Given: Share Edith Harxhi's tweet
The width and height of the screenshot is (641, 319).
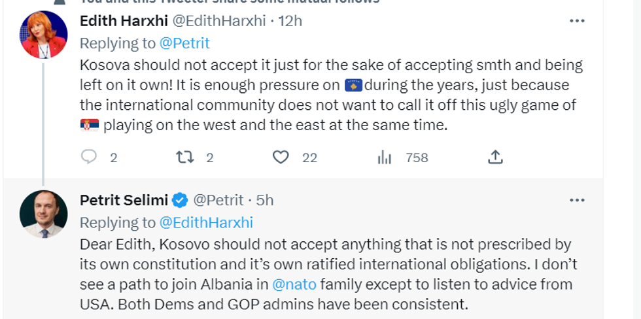Looking at the screenshot, I should pos(495,157).
